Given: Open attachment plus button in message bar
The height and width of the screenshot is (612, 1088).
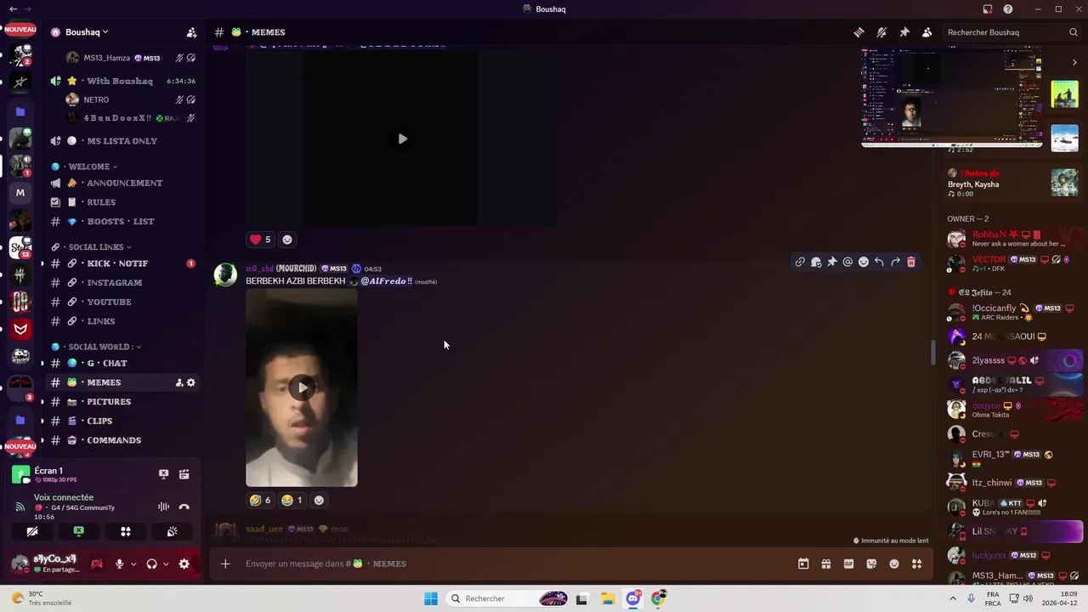Looking at the screenshot, I should (x=225, y=564).
